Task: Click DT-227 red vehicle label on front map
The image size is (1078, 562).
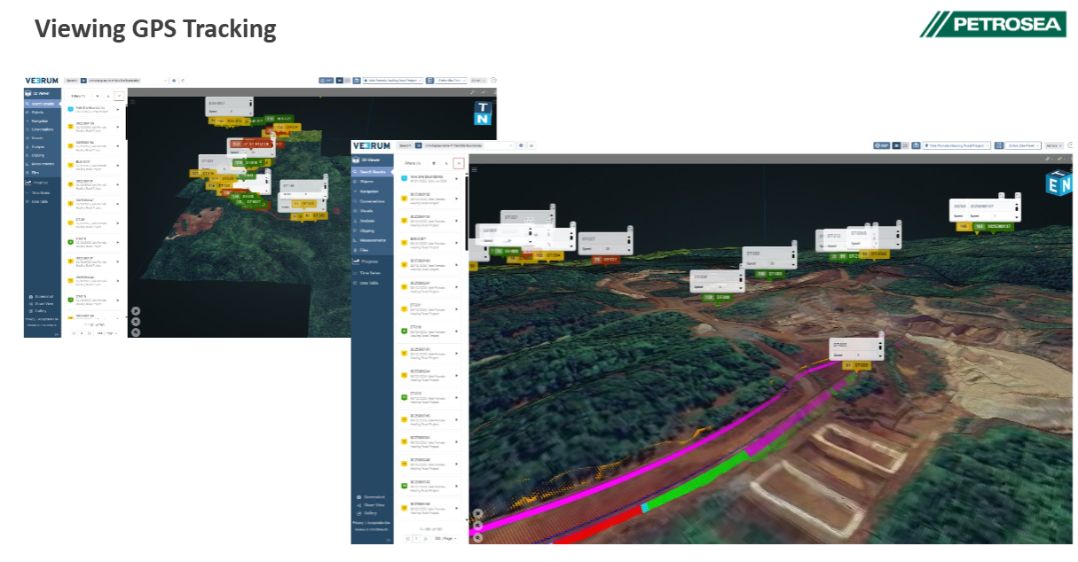Action: click(x=604, y=259)
